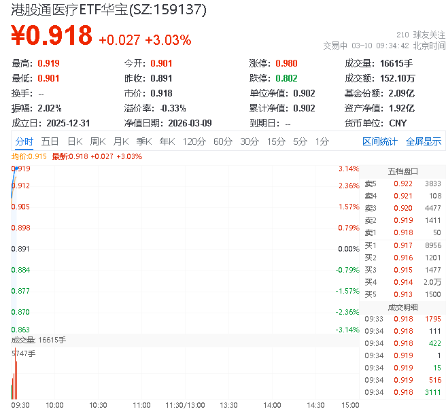The height and width of the screenshot is (418, 446).
Task: Select the 季K quarterly tab
Action: tap(143, 141)
